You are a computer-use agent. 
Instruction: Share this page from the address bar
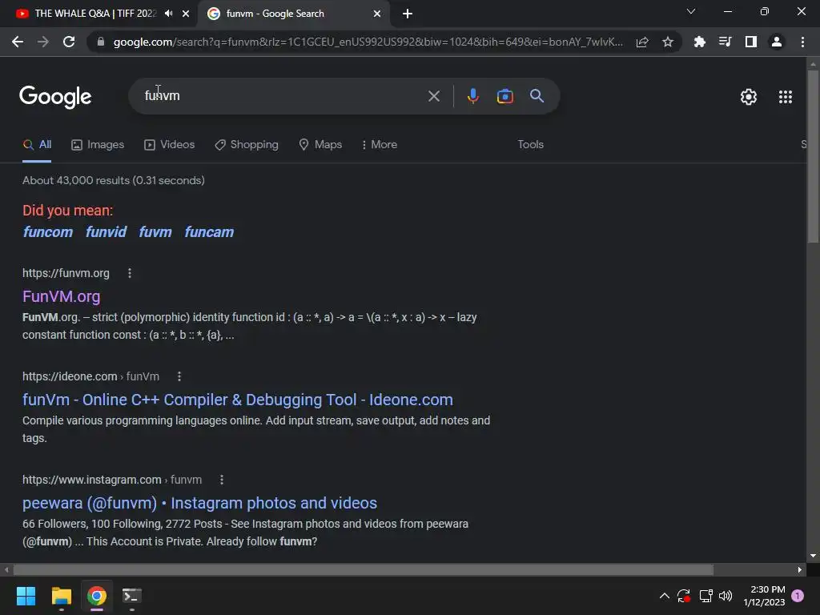642,42
